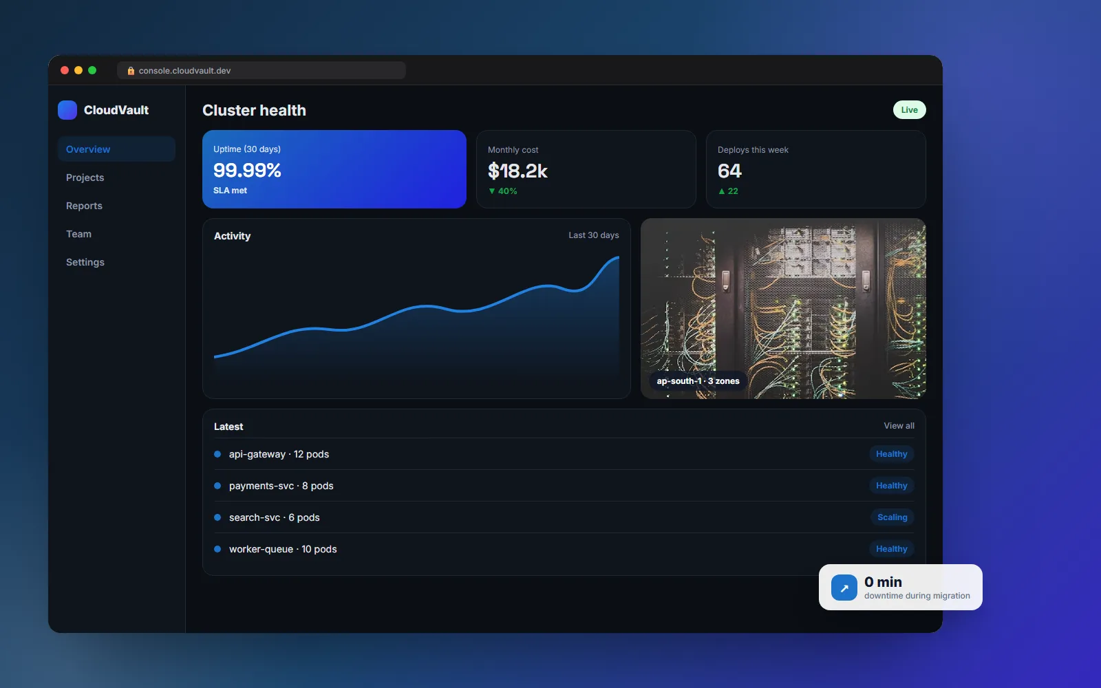The image size is (1101, 688).
Task: Select the search-svc · 6 pods row
Action: coord(564,517)
